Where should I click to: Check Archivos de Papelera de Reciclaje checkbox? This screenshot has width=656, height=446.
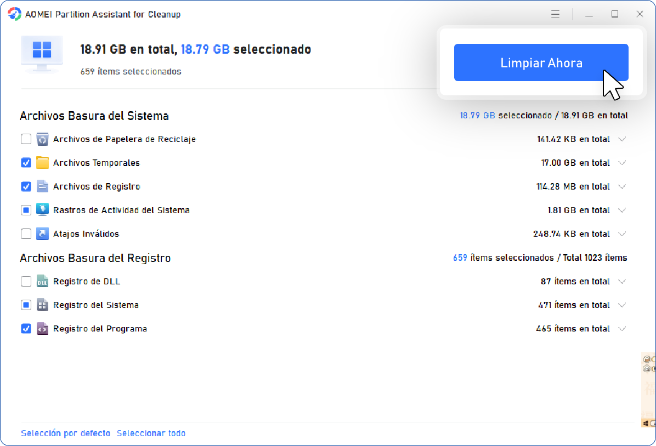(x=26, y=139)
